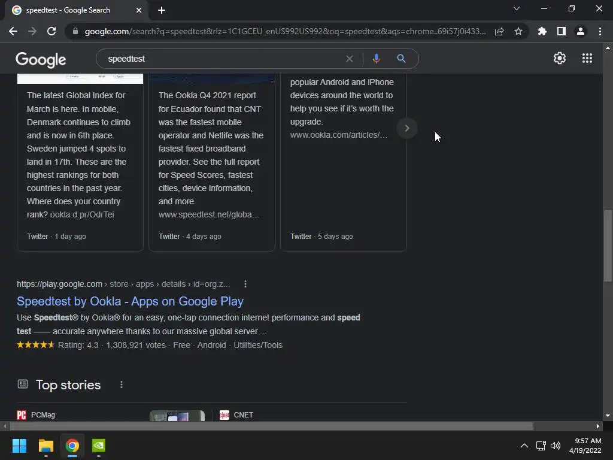The width and height of the screenshot is (613, 460).
Task: Click the horizontal scrollbar thumb
Action: 272,426
